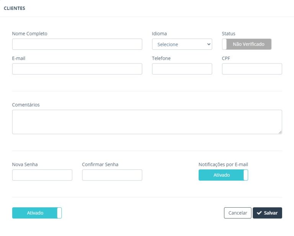Click the Idioma label text
Image resolution: width=294 pixels, height=236 pixels.
point(159,34)
